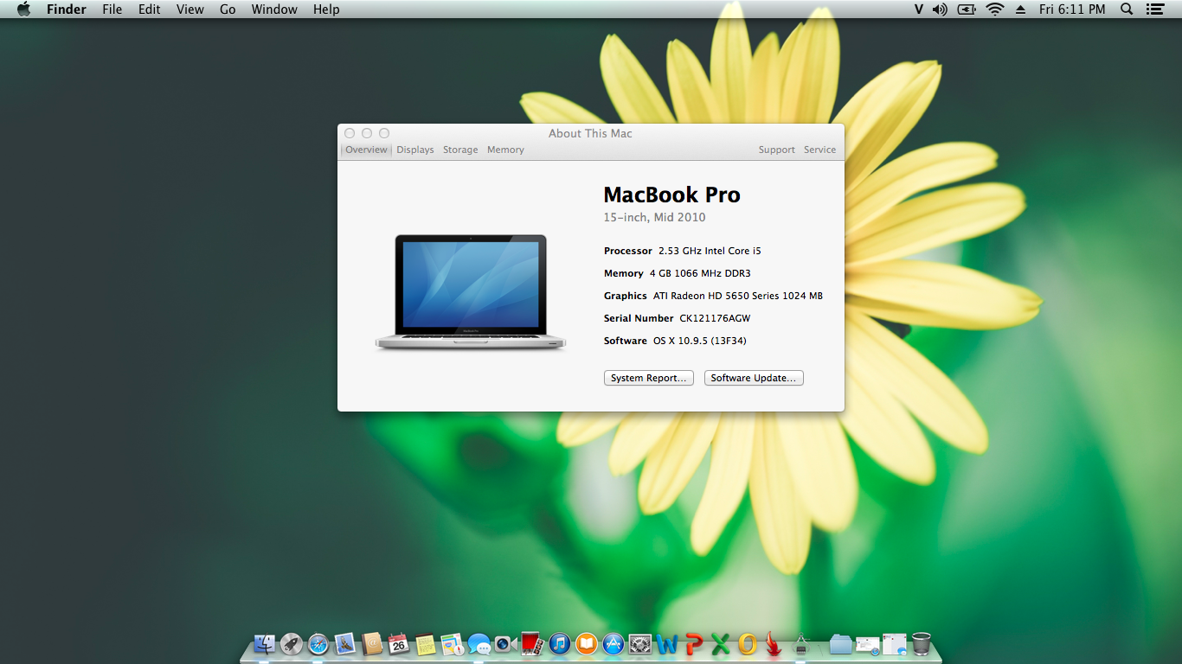
Task: Open the Wi-Fi status menu
Action: tap(995, 10)
